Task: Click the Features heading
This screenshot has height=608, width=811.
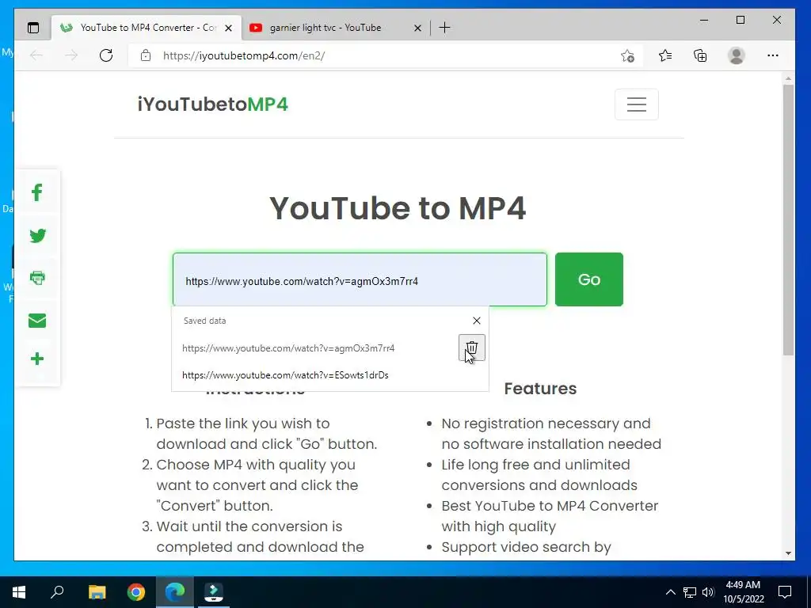Action: click(540, 388)
